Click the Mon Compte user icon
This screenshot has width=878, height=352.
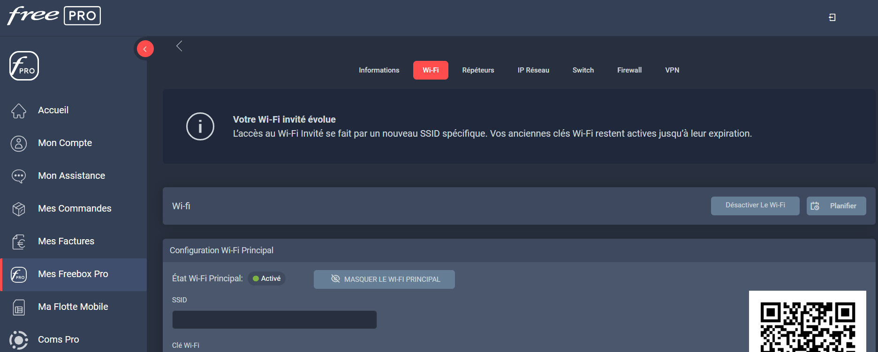(19, 143)
